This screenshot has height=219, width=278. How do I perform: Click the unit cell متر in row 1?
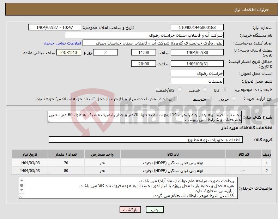(102, 163)
